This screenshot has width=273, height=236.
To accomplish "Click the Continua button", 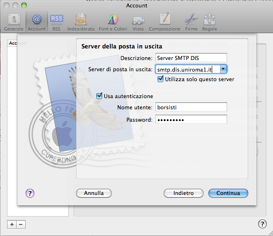I will coord(228,193).
